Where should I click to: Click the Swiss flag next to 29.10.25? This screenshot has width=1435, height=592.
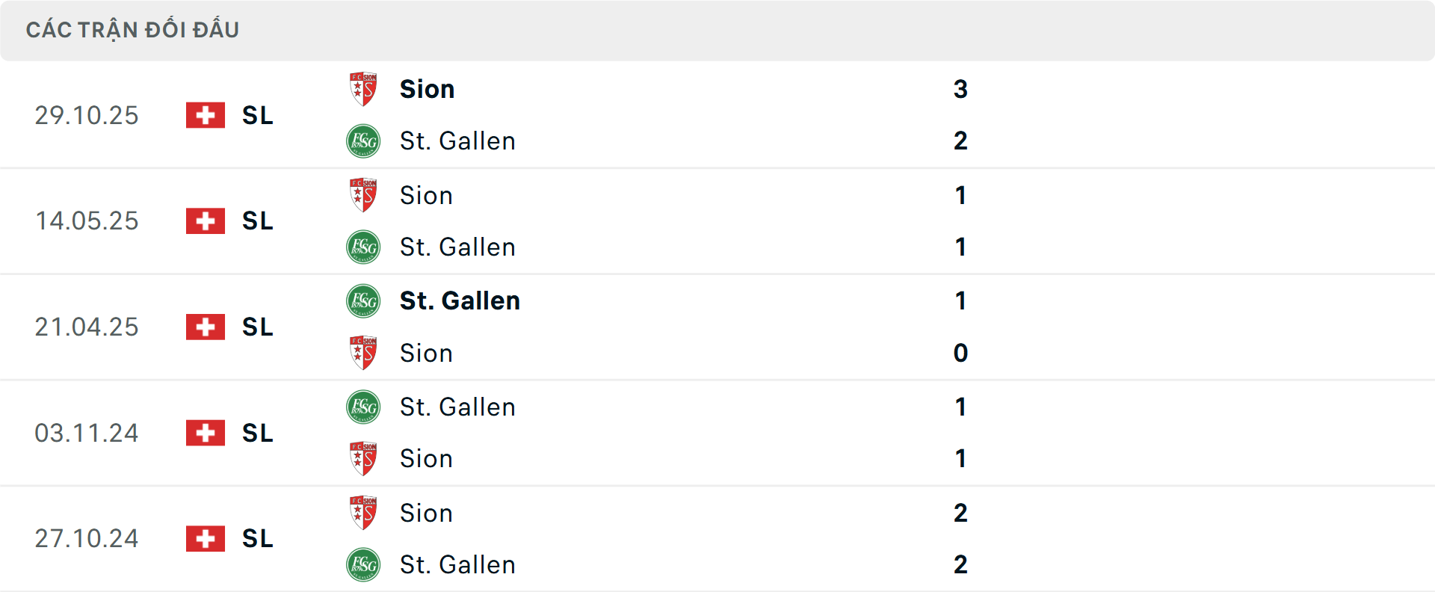205,115
